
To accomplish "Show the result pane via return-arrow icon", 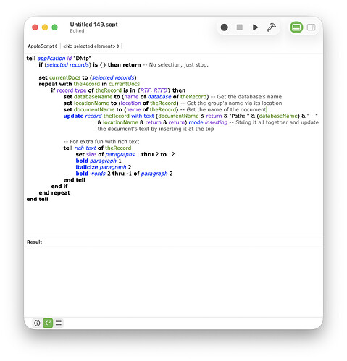I will pos(48,323).
